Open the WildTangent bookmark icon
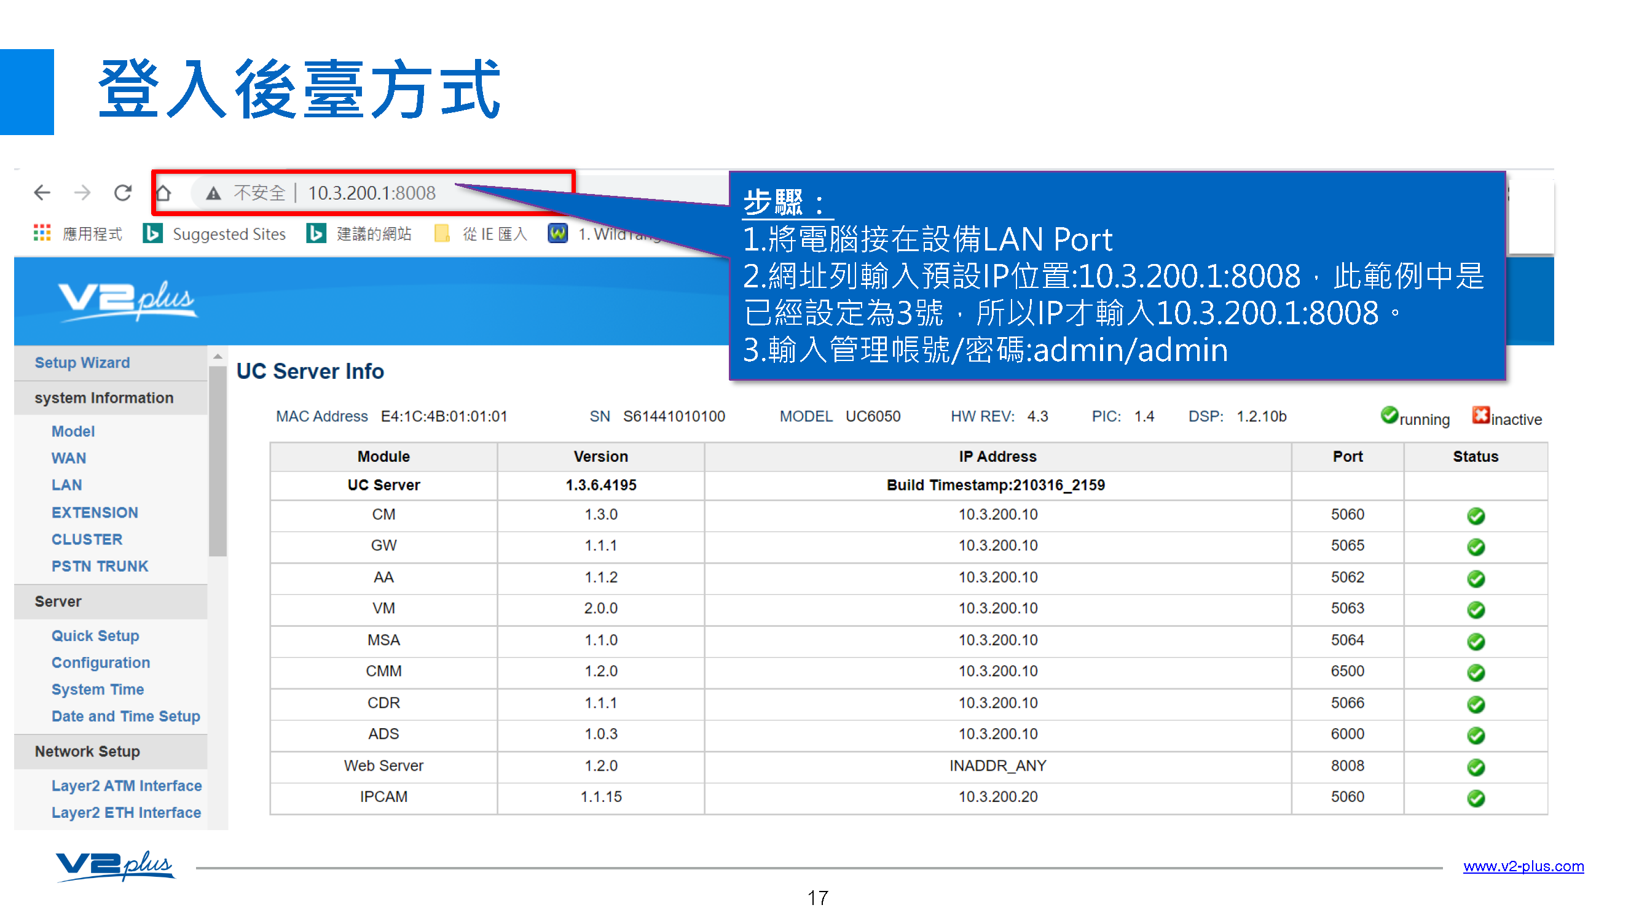The image size is (1639, 921). 558,233
